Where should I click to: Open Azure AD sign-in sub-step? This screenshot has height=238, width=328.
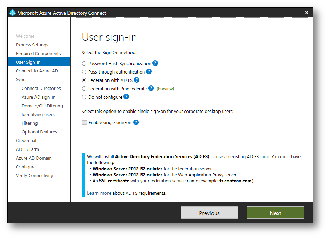38,97
